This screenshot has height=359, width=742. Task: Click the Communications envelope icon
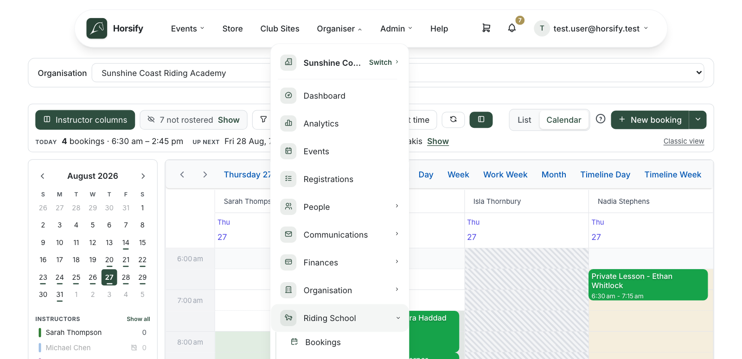click(288, 234)
